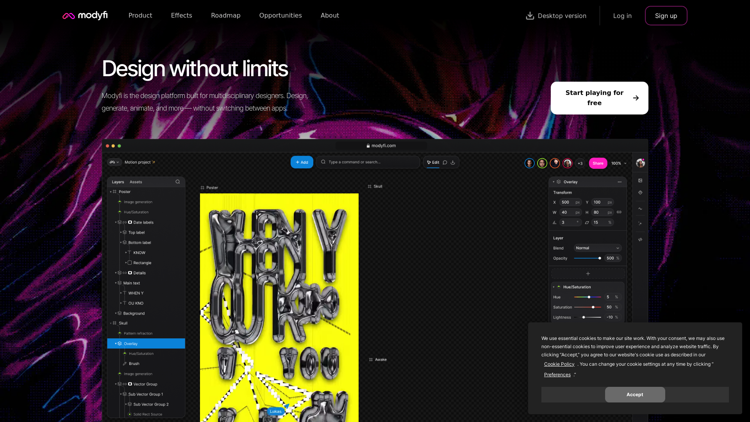Click the modyfi logo in the header

85,16
